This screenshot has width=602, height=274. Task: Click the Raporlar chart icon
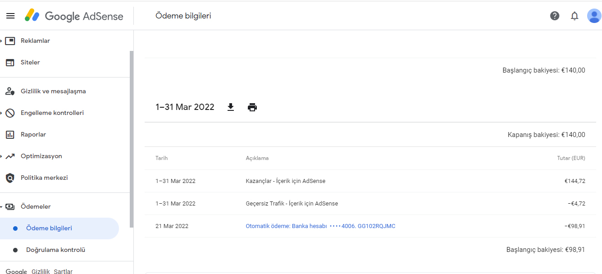[10, 134]
